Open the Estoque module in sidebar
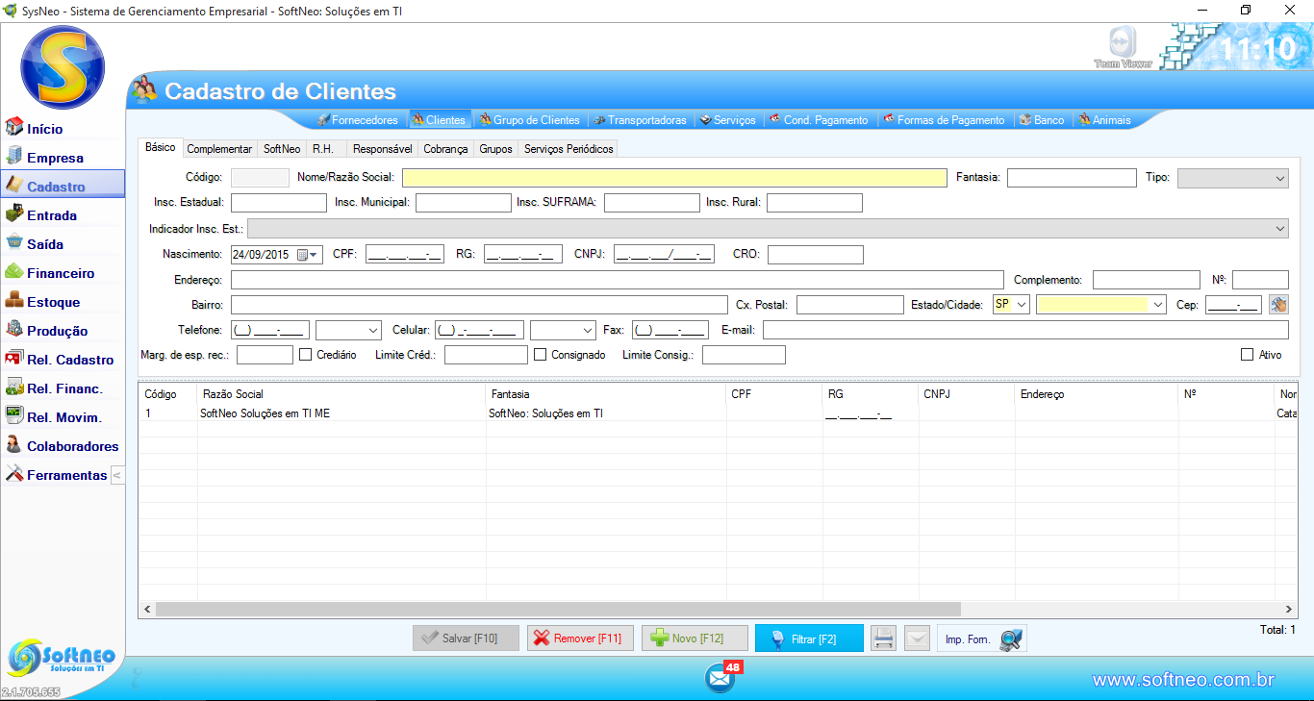1314x701 pixels. pyautogui.click(x=53, y=302)
